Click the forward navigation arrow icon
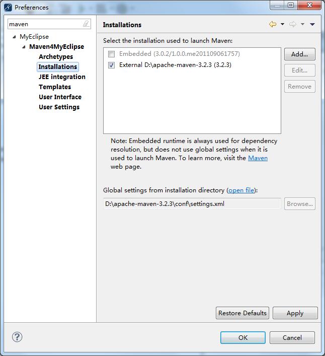Viewport: 325px width, 356px height. click(293, 24)
